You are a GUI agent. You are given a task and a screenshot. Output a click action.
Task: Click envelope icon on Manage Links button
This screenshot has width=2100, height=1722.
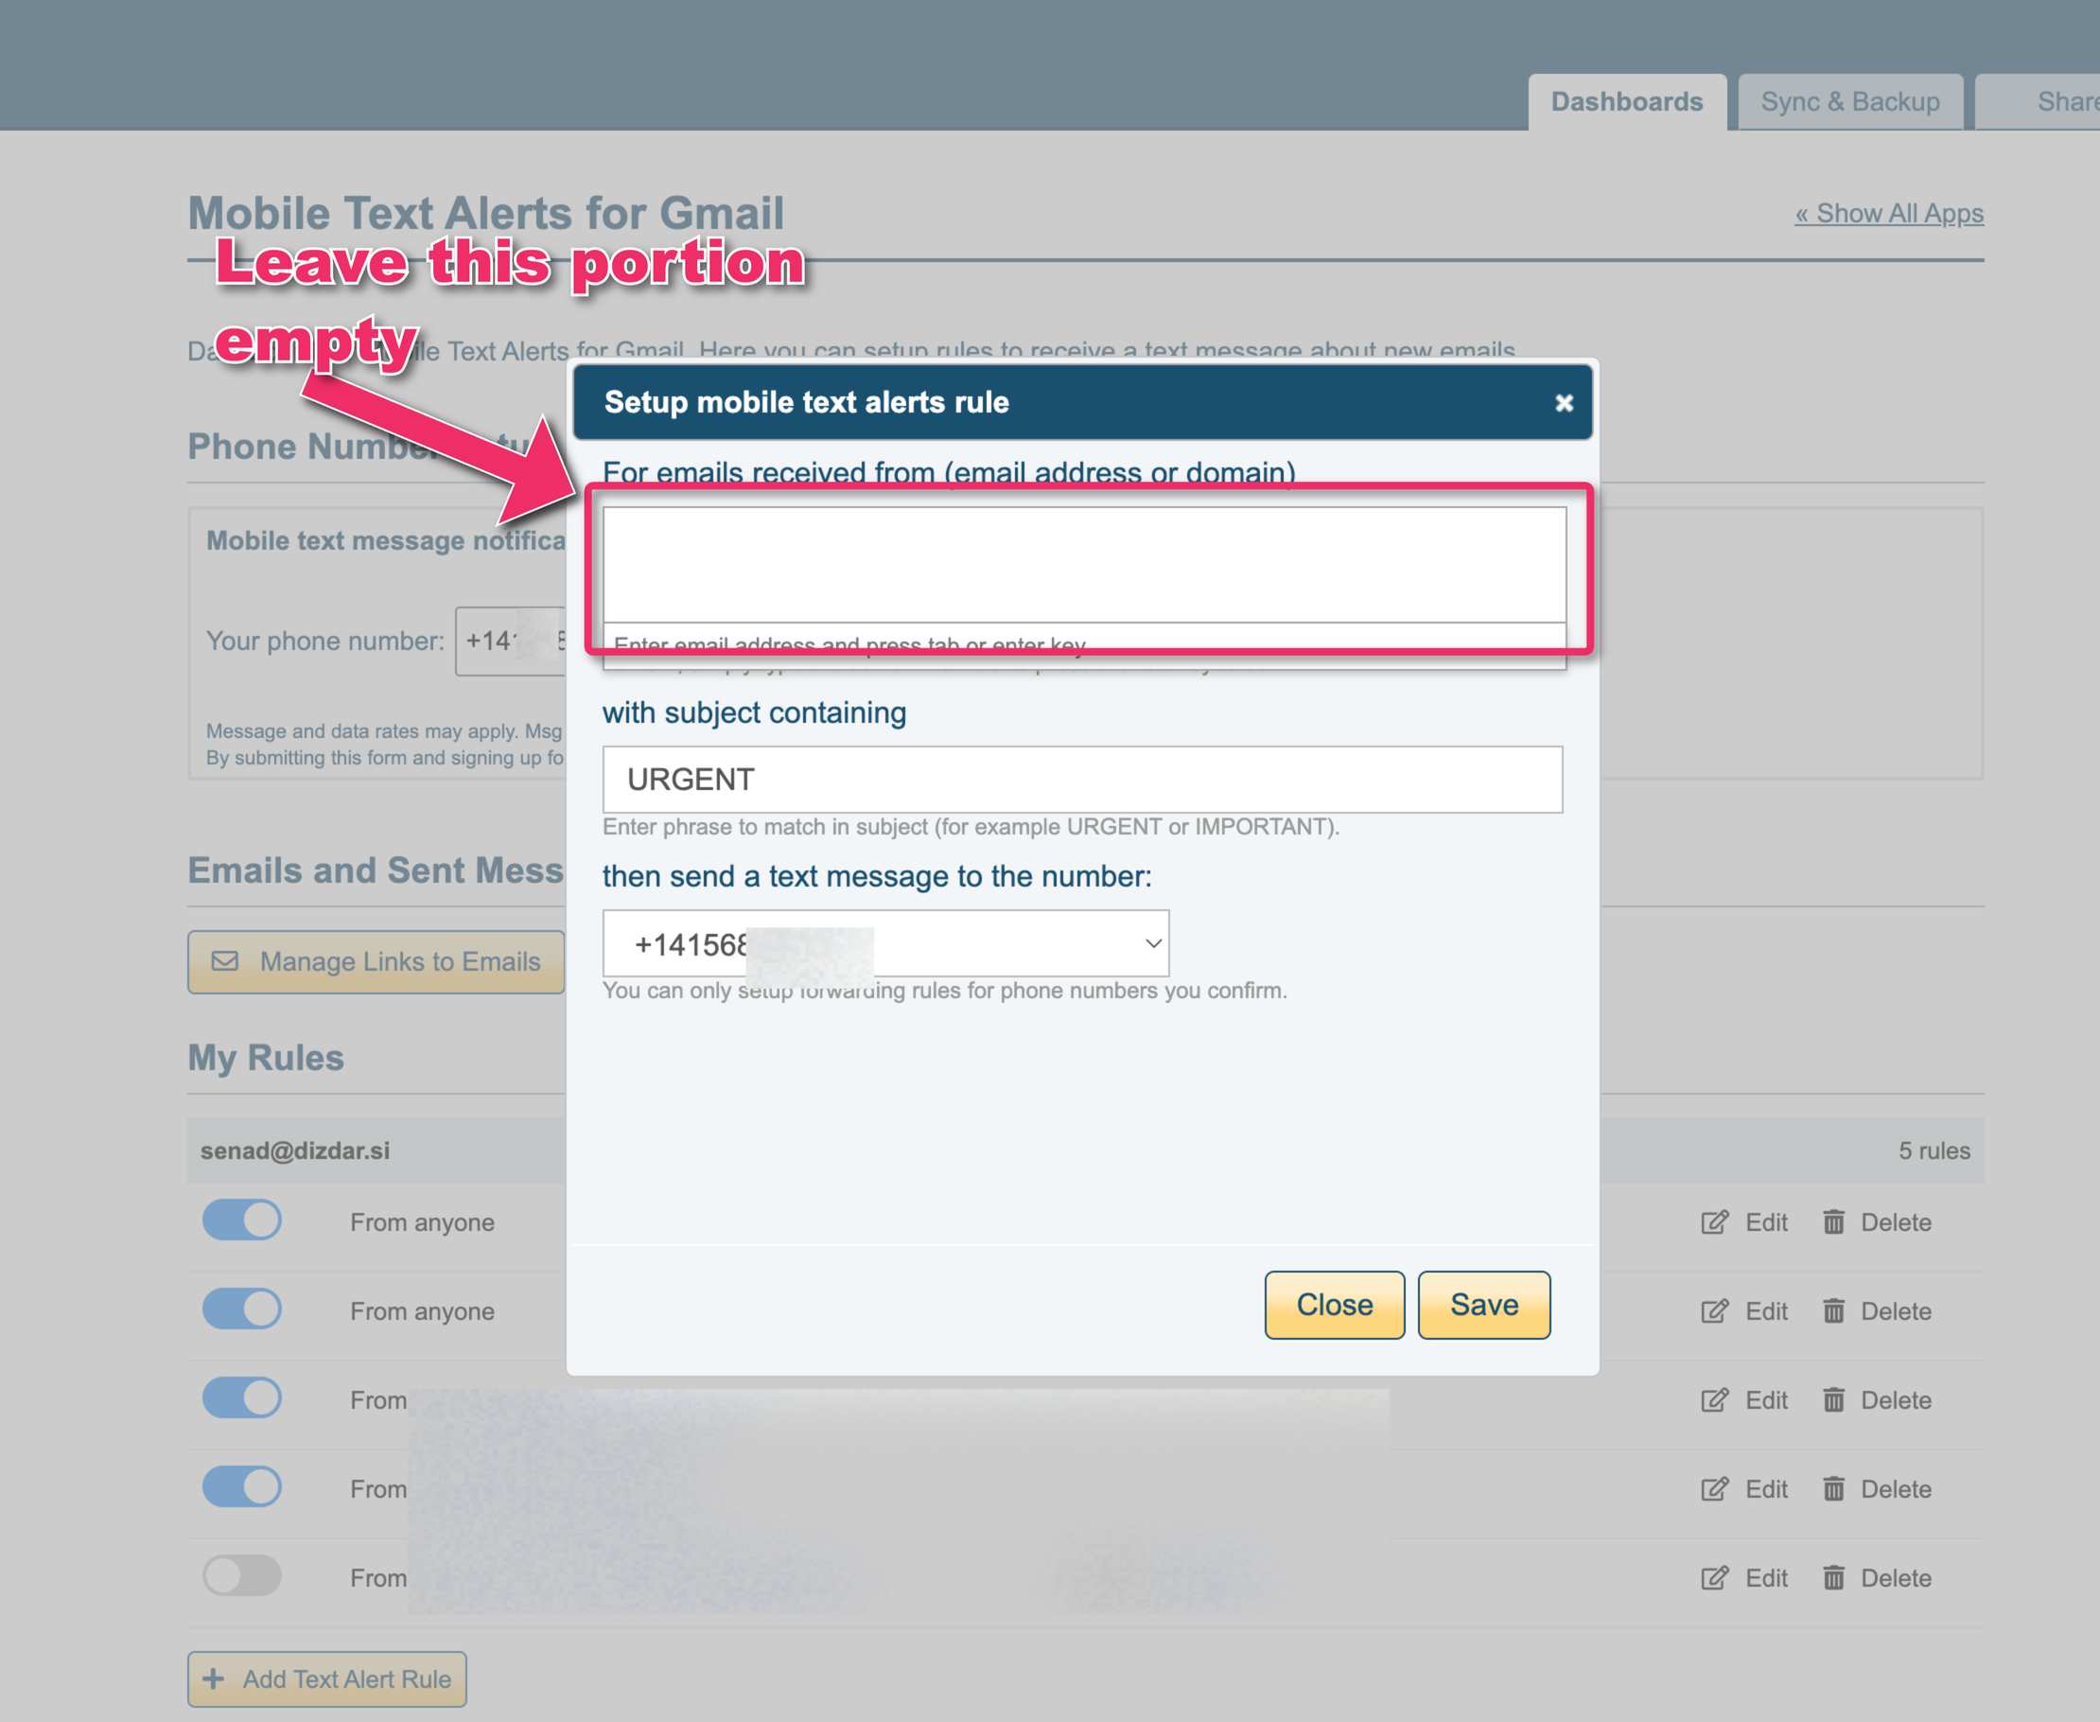pyautogui.click(x=225, y=961)
